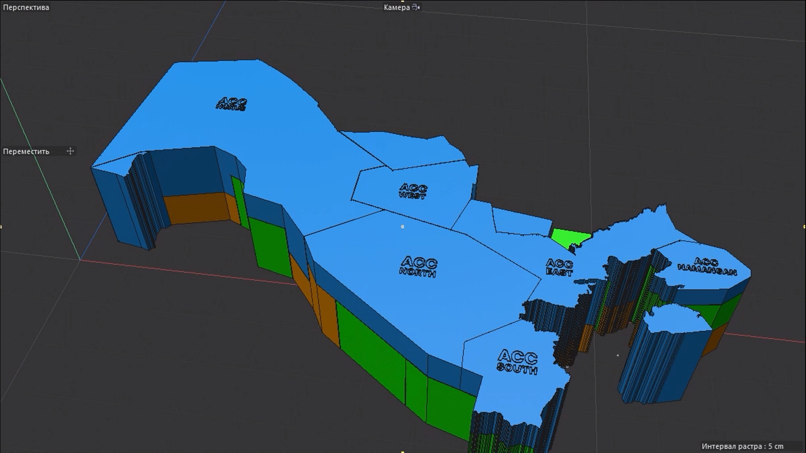Click the camera icon beside Камера
Image resolution: width=806 pixels, height=453 pixels.
[416, 7]
